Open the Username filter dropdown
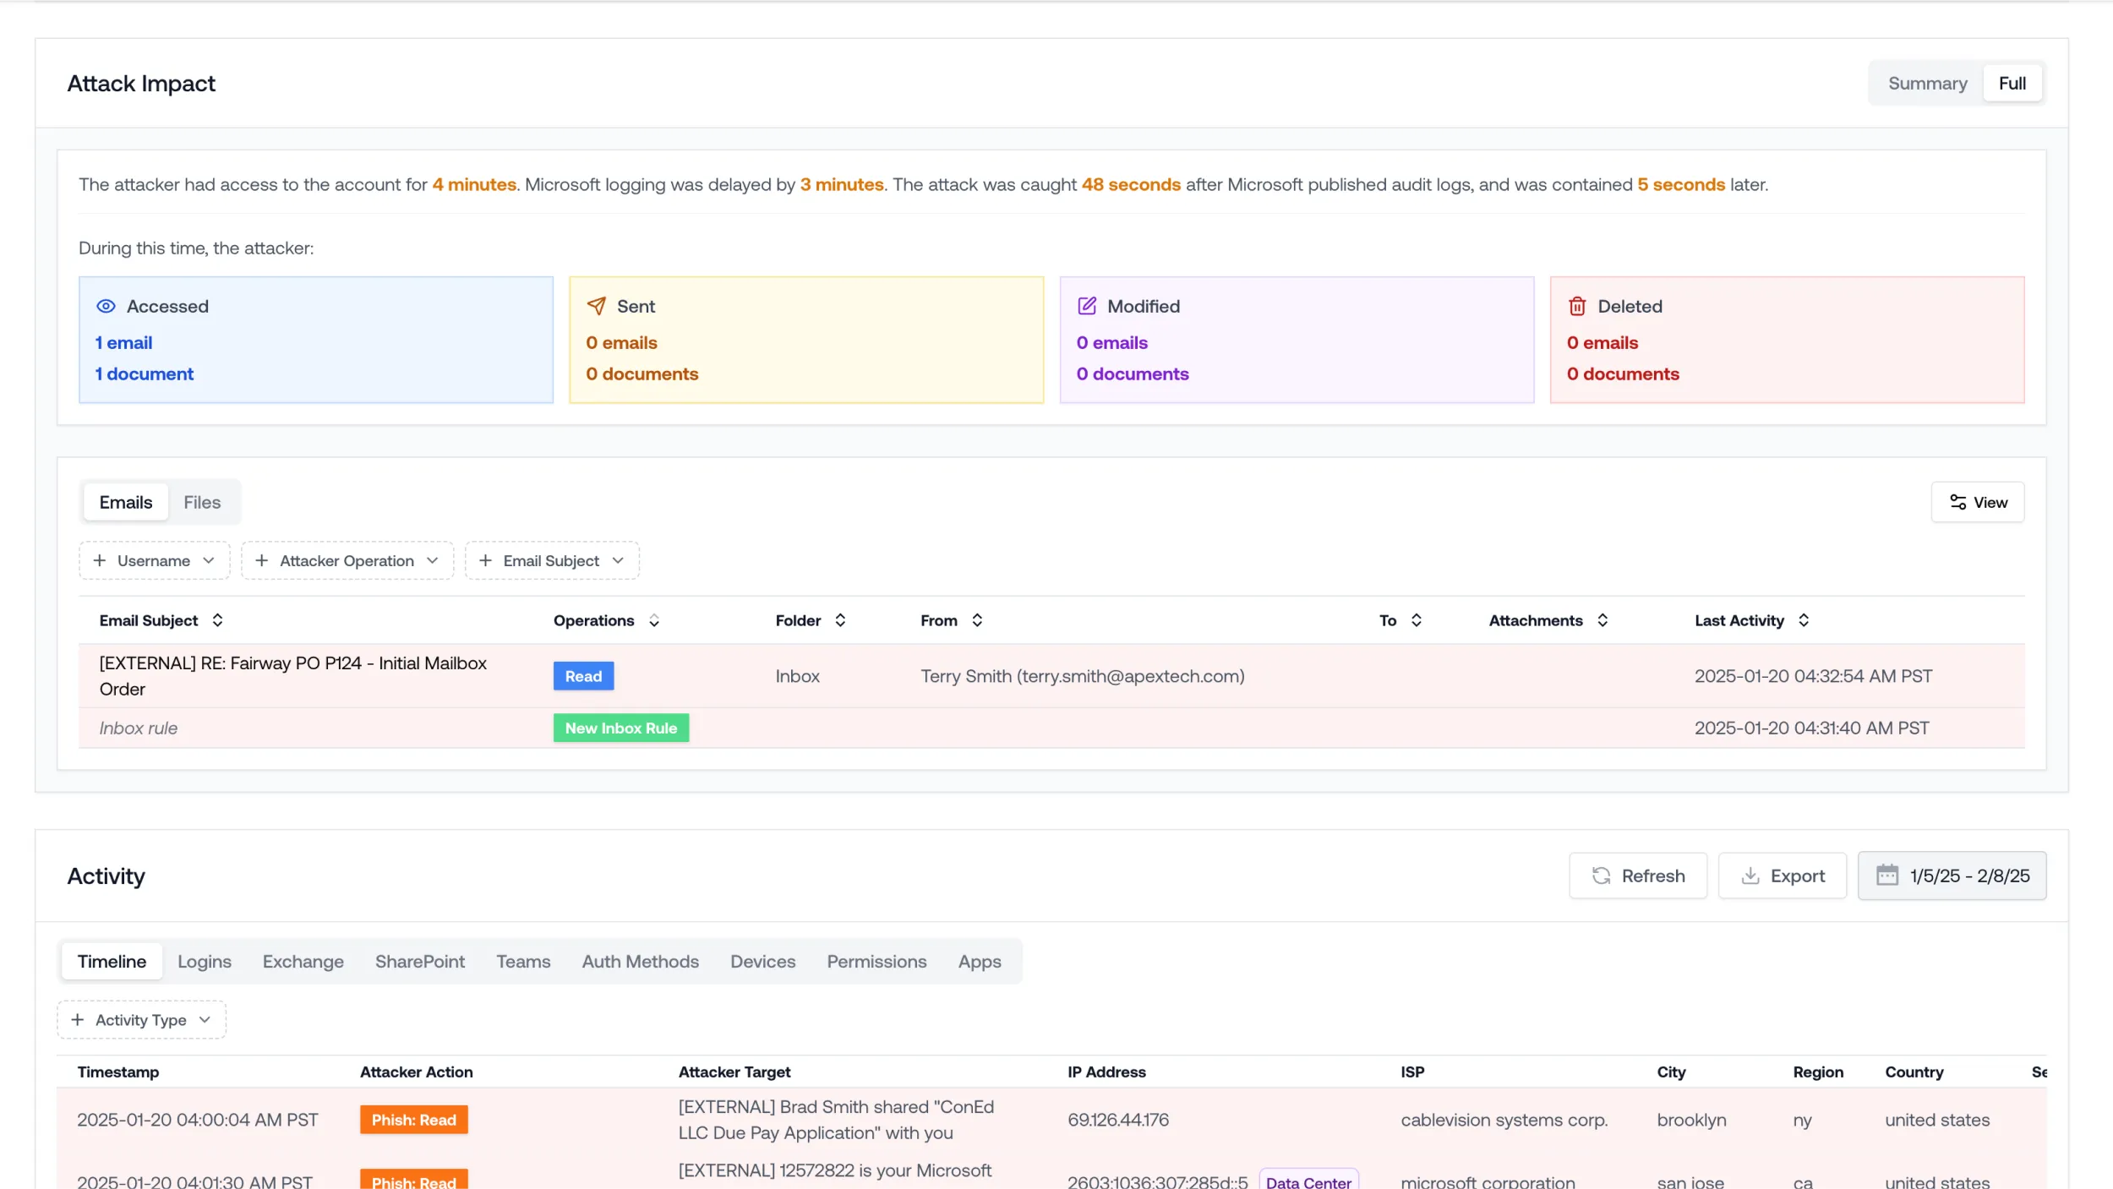This screenshot has width=2113, height=1189. pos(154,560)
